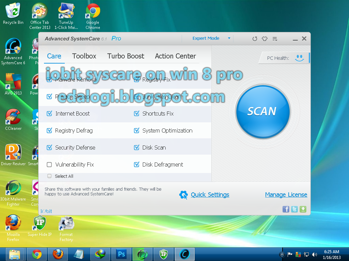Show hidden system tray icons arrow

pyautogui.click(x=282, y=255)
